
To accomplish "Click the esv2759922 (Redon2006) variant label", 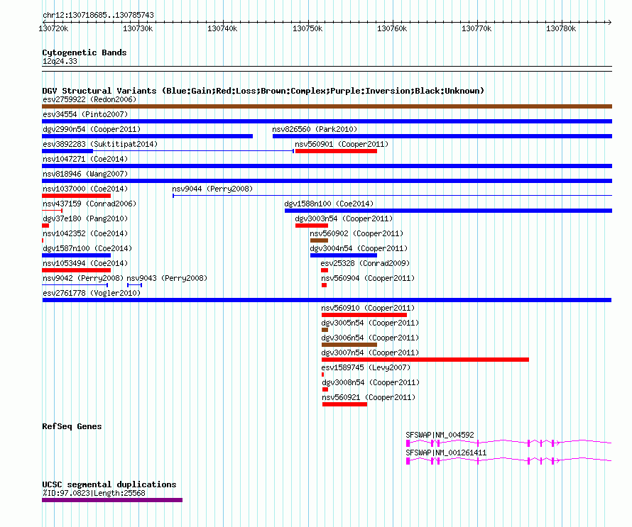I will pyautogui.click(x=89, y=99).
